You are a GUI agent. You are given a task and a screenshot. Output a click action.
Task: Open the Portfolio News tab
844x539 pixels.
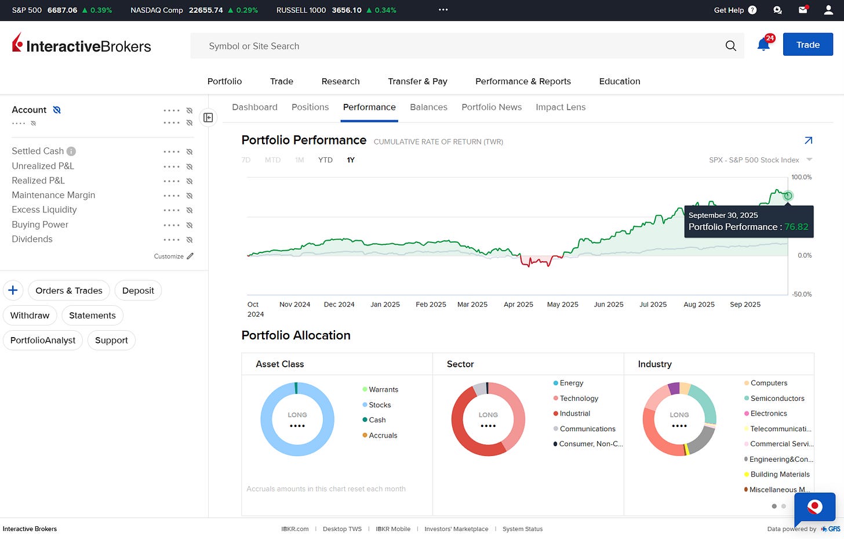click(492, 107)
